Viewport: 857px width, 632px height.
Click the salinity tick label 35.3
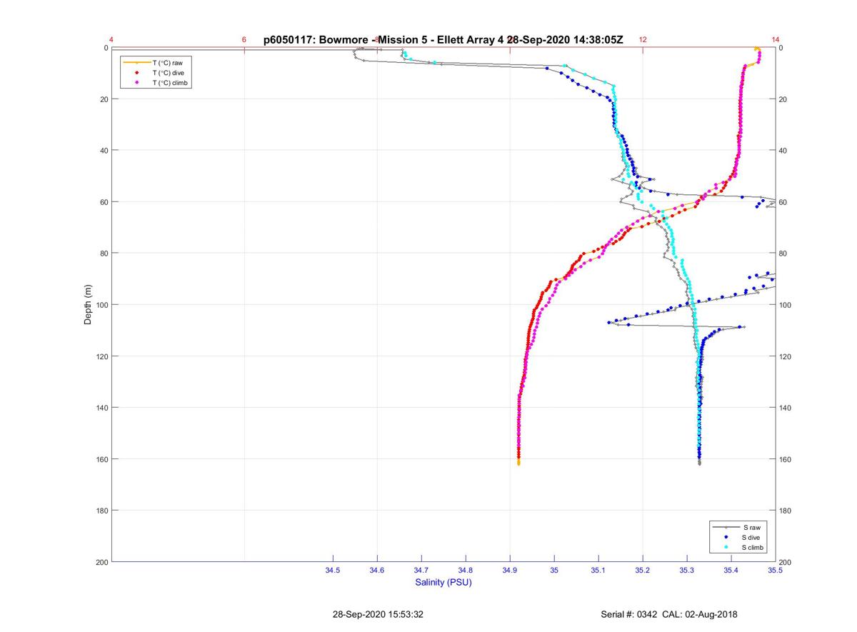(x=687, y=571)
